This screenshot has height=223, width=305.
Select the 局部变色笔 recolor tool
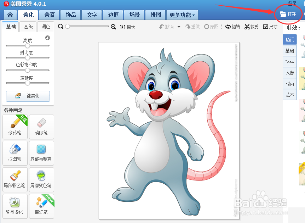point(41,180)
